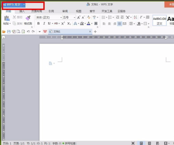Increase paragraph indent

(122, 17)
